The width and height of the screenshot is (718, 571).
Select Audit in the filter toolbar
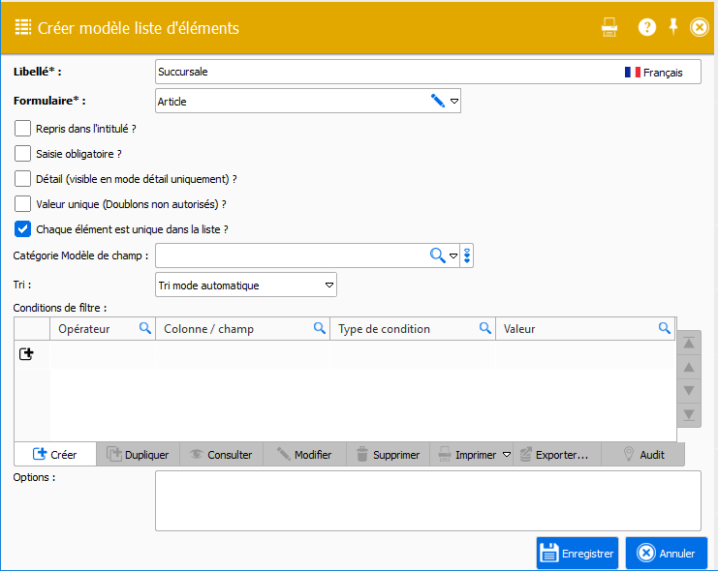tap(642, 455)
